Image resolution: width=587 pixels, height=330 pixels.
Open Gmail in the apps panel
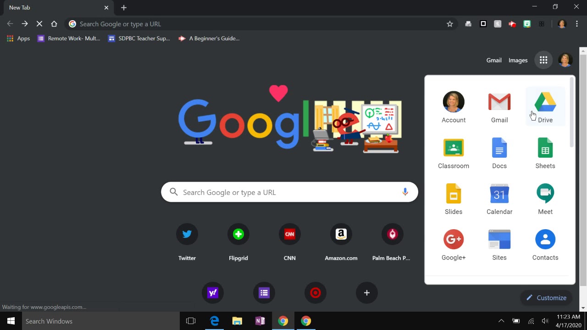click(499, 106)
